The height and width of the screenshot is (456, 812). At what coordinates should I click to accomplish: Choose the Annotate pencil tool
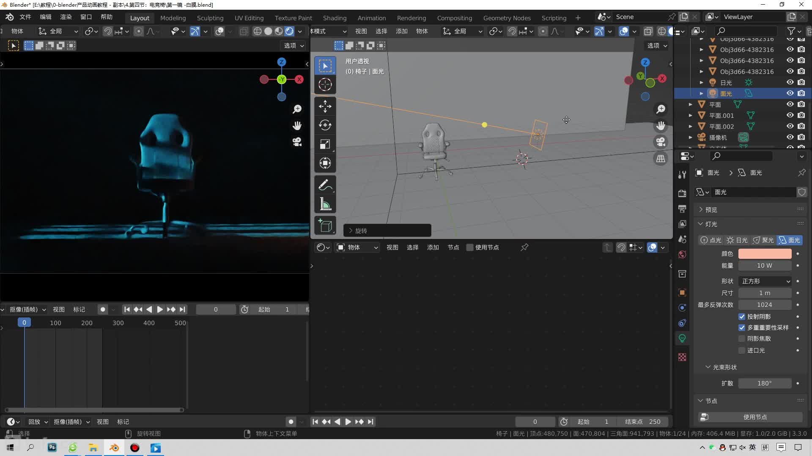[x=325, y=185]
